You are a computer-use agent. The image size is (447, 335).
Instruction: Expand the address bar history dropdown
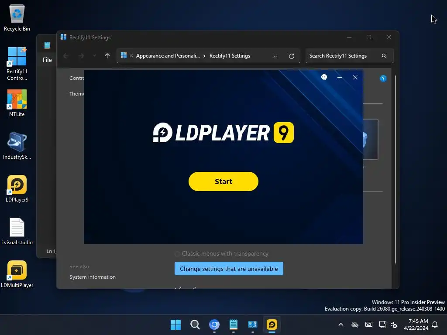tap(275, 56)
